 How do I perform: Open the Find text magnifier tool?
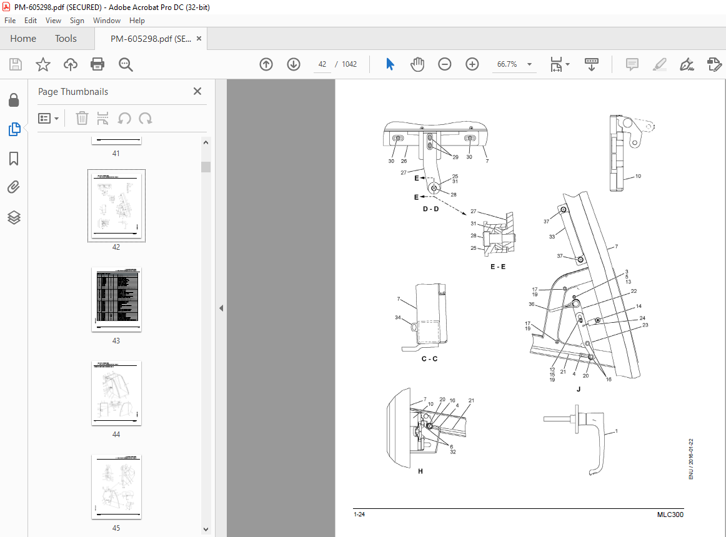126,64
